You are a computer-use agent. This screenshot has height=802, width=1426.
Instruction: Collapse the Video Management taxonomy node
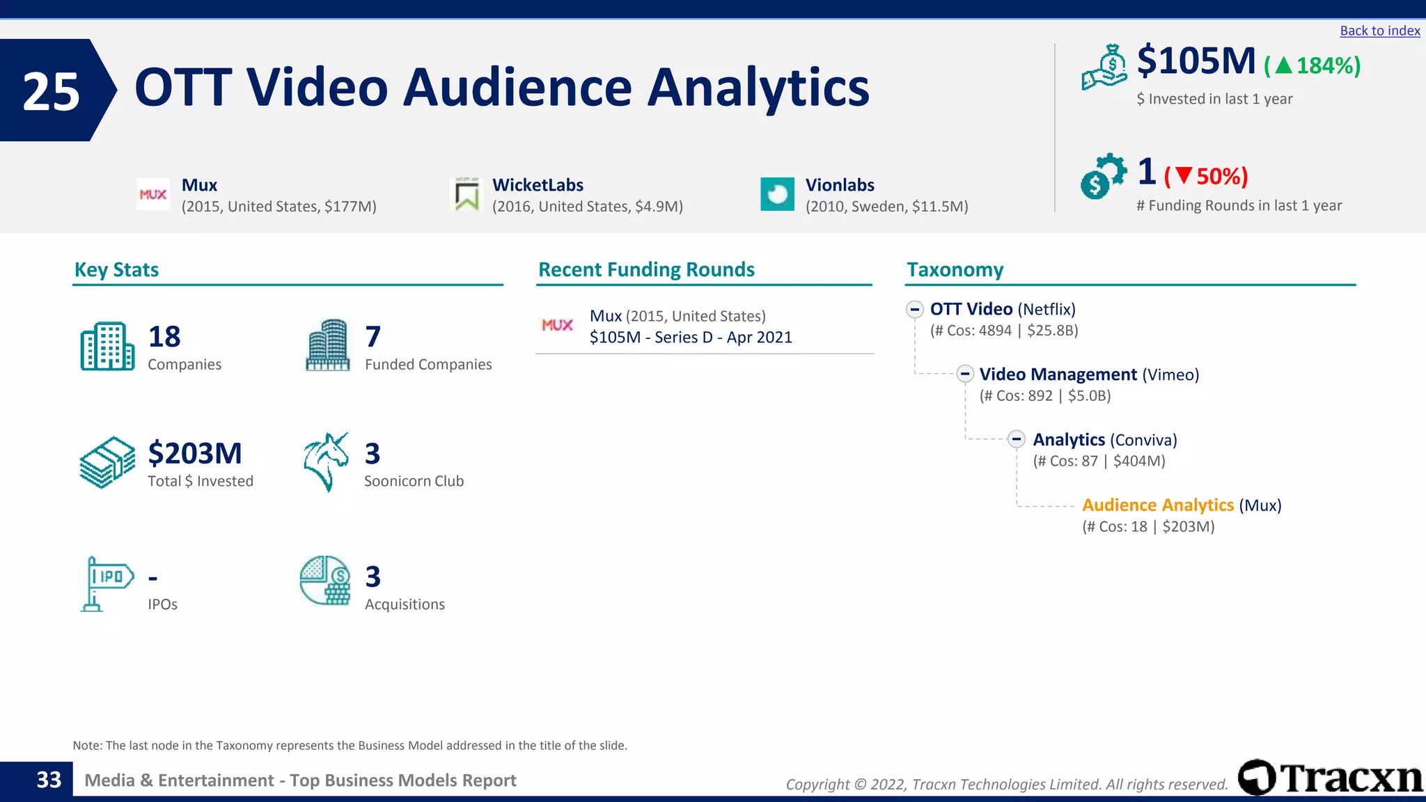click(964, 374)
